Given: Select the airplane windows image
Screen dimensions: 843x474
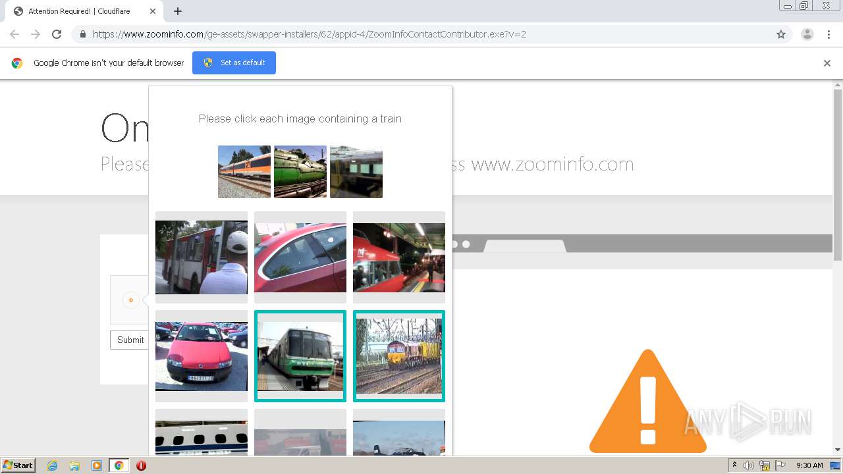Looking at the screenshot, I should click(202, 432).
